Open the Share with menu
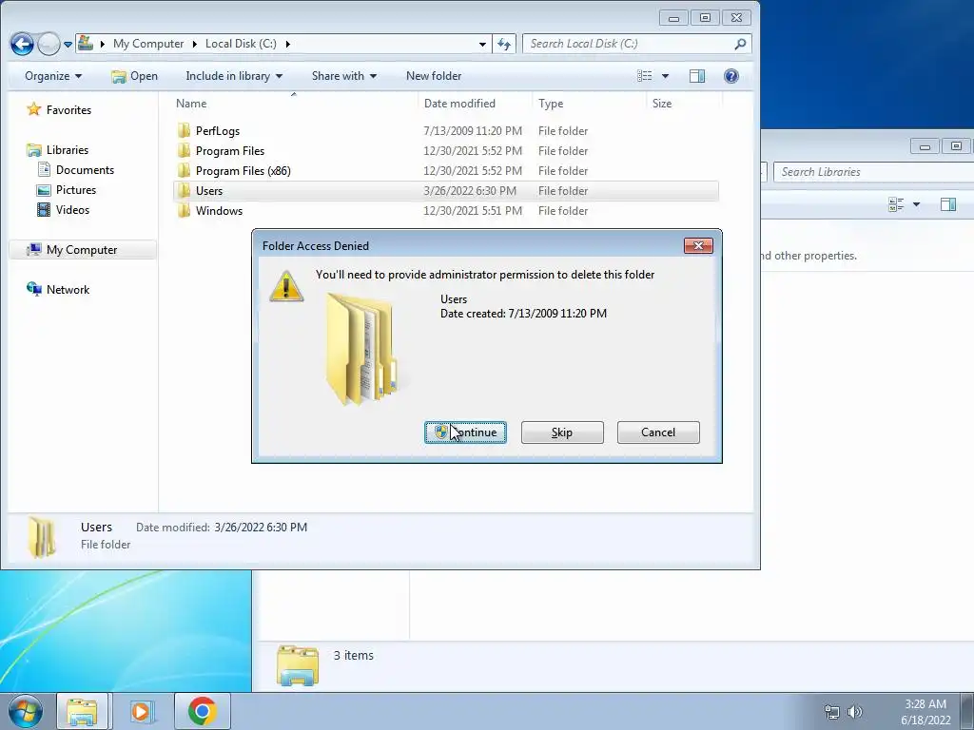 [343, 76]
